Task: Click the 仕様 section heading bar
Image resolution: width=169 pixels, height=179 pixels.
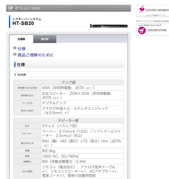Action: pyautogui.click(x=68, y=64)
